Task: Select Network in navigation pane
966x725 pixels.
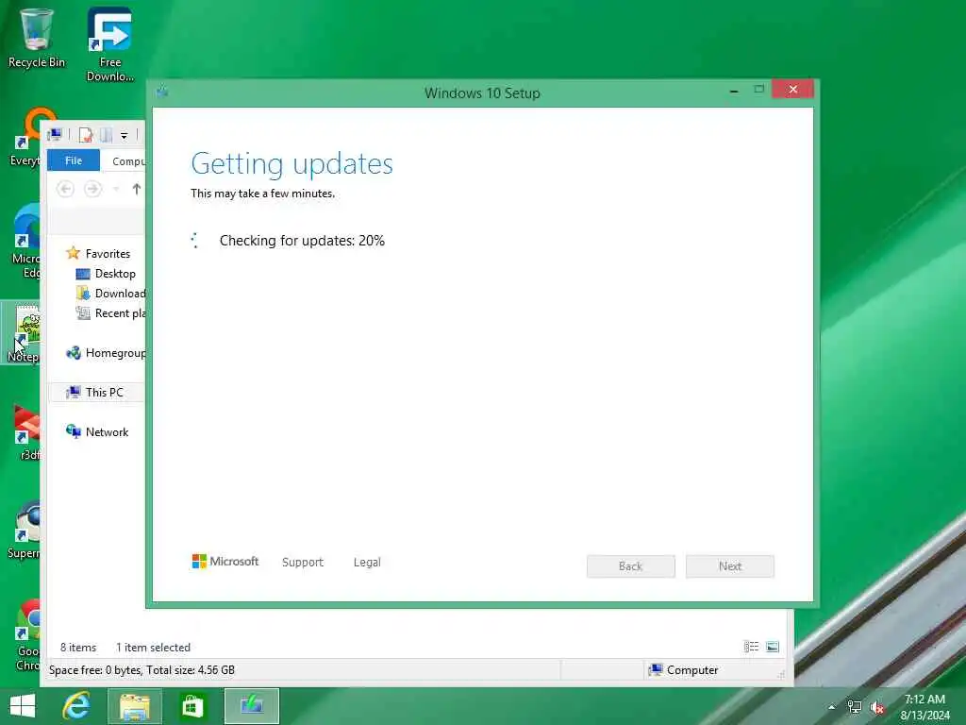Action: click(x=97, y=432)
